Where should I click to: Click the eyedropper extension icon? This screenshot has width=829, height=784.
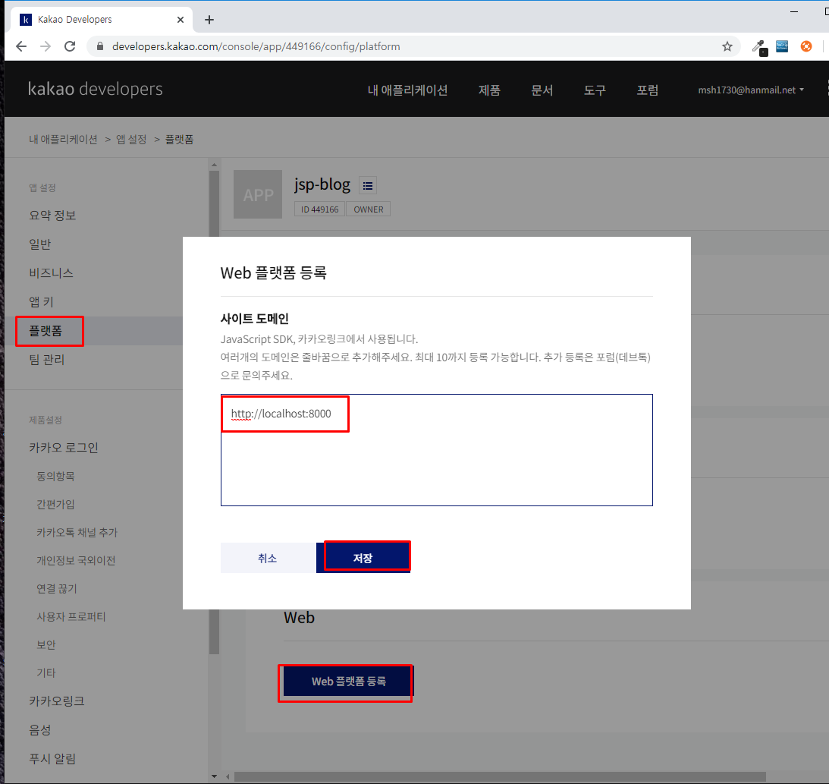pyautogui.click(x=760, y=47)
